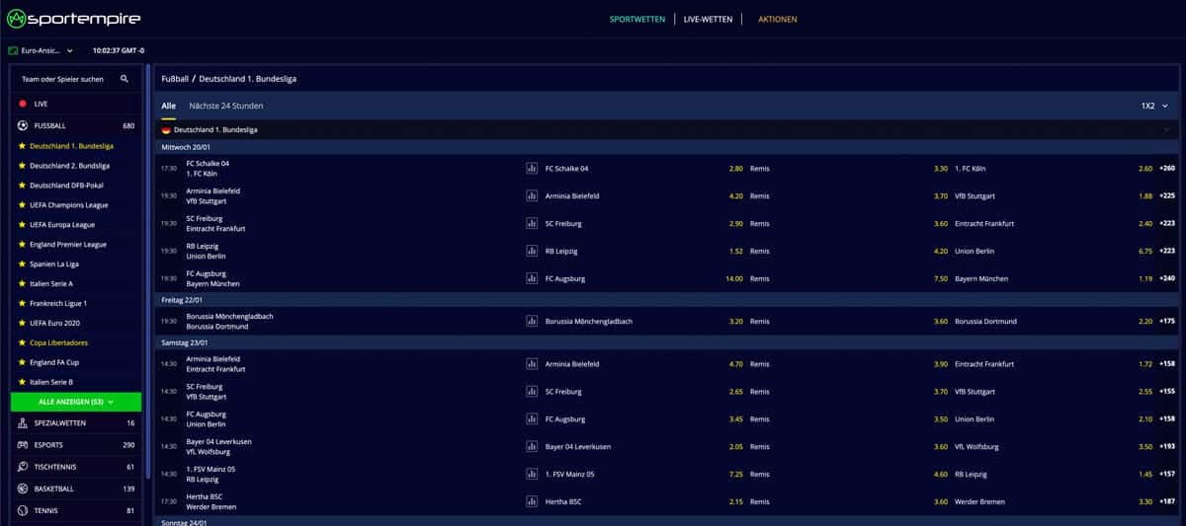1186x526 pixels.
Task: Click the Esports sidebar icon
Action: (23, 445)
